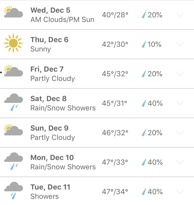Click the Wed, Dec 5 partly cloudy icon
The width and height of the screenshot is (194, 205).
(13, 12)
